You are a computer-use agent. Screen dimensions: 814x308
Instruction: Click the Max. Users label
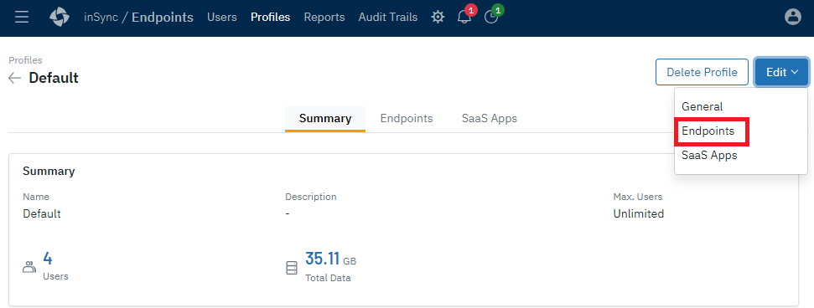point(637,197)
